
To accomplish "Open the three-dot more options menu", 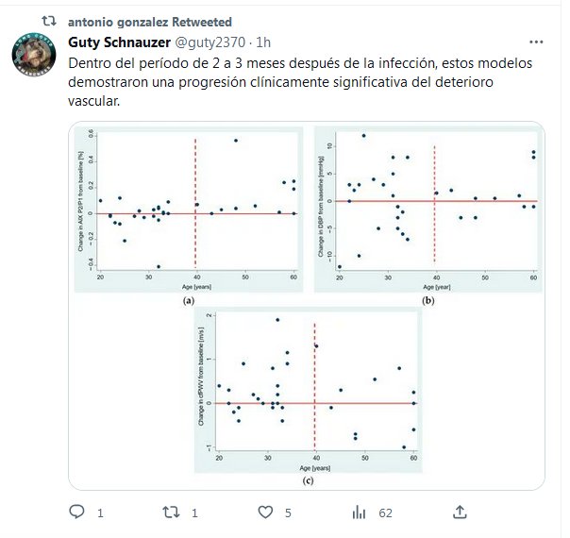I will point(536,42).
